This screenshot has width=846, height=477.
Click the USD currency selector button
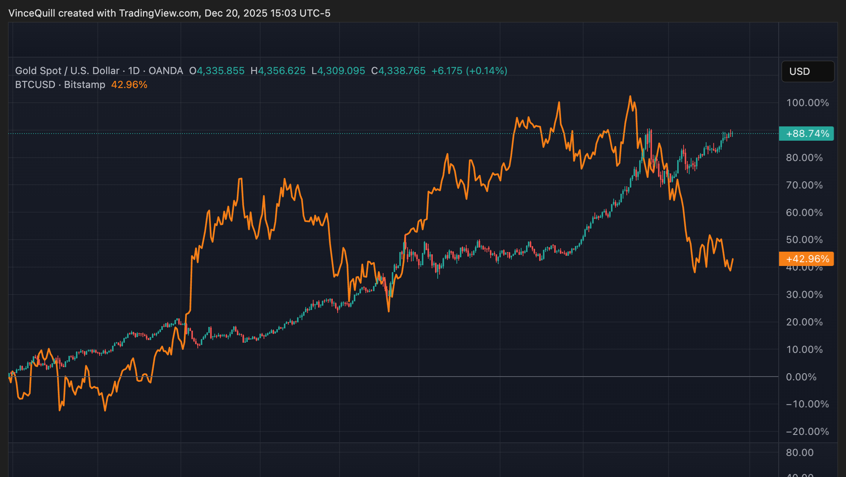tap(807, 71)
